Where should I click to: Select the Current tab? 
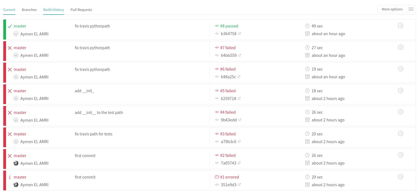tap(9, 10)
